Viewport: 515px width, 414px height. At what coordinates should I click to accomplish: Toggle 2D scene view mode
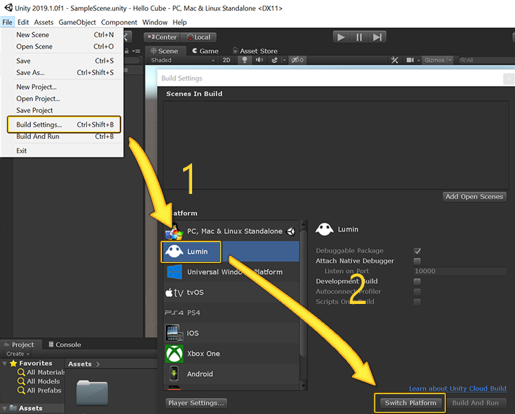[227, 60]
